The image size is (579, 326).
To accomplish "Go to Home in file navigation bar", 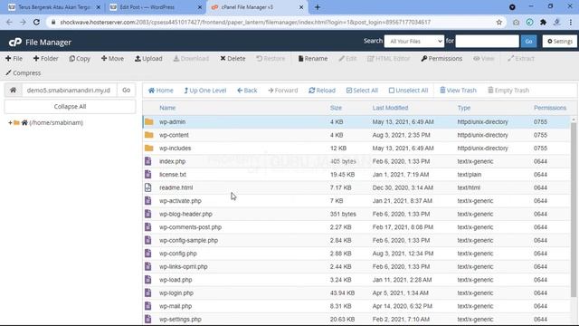I will tap(161, 91).
